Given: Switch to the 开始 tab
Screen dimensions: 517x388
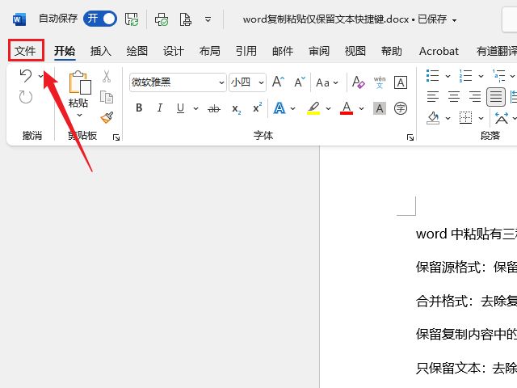Looking at the screenshot, I should point(65,51).
